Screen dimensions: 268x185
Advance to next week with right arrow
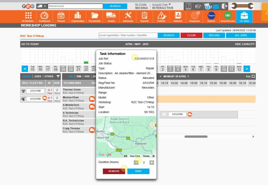tap(246, 68)
